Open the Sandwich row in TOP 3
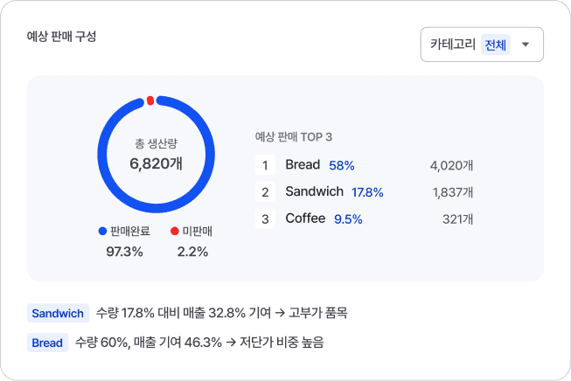 click(x=364, y=191)
